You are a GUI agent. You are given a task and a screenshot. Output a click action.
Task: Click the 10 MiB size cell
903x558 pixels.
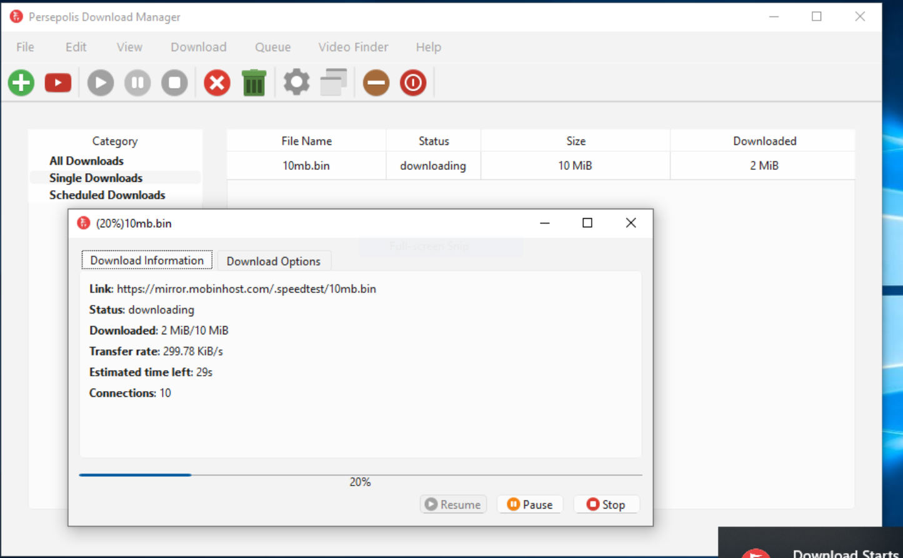(x=576, y=166)
